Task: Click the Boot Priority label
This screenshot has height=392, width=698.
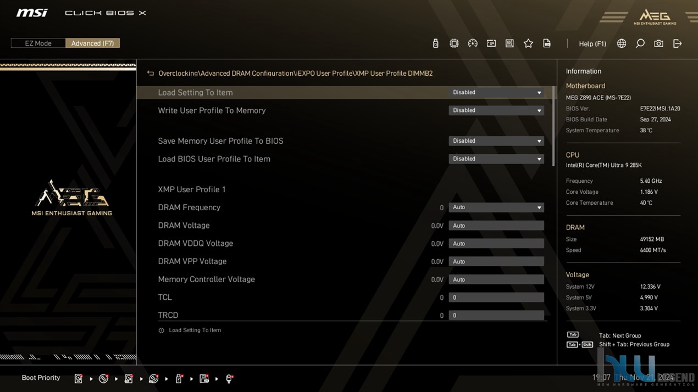Action: point(41,378)
